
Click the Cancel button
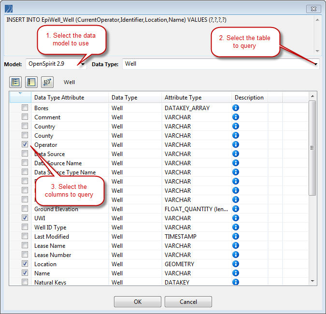(x=188, y=301)
